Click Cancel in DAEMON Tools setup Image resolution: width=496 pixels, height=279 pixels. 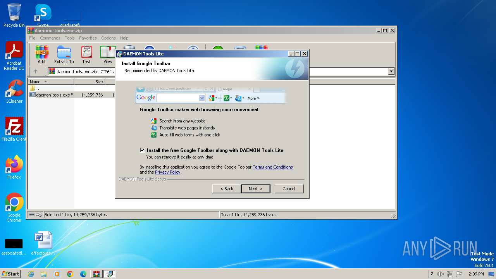pyautogui.click(x=289, y=189)
